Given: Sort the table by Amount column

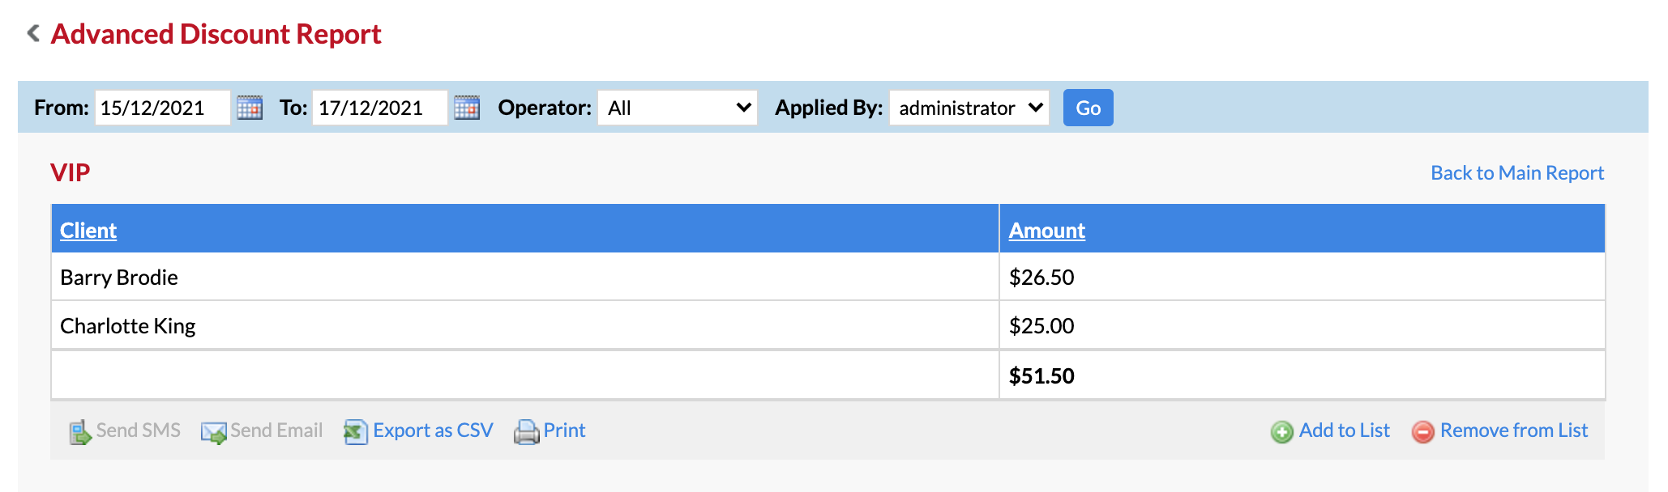Looking at the screenshot, I should [x=1047, y=231].
